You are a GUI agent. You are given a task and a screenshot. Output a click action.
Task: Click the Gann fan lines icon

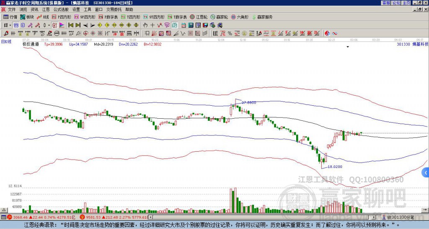tap(154, 33)
